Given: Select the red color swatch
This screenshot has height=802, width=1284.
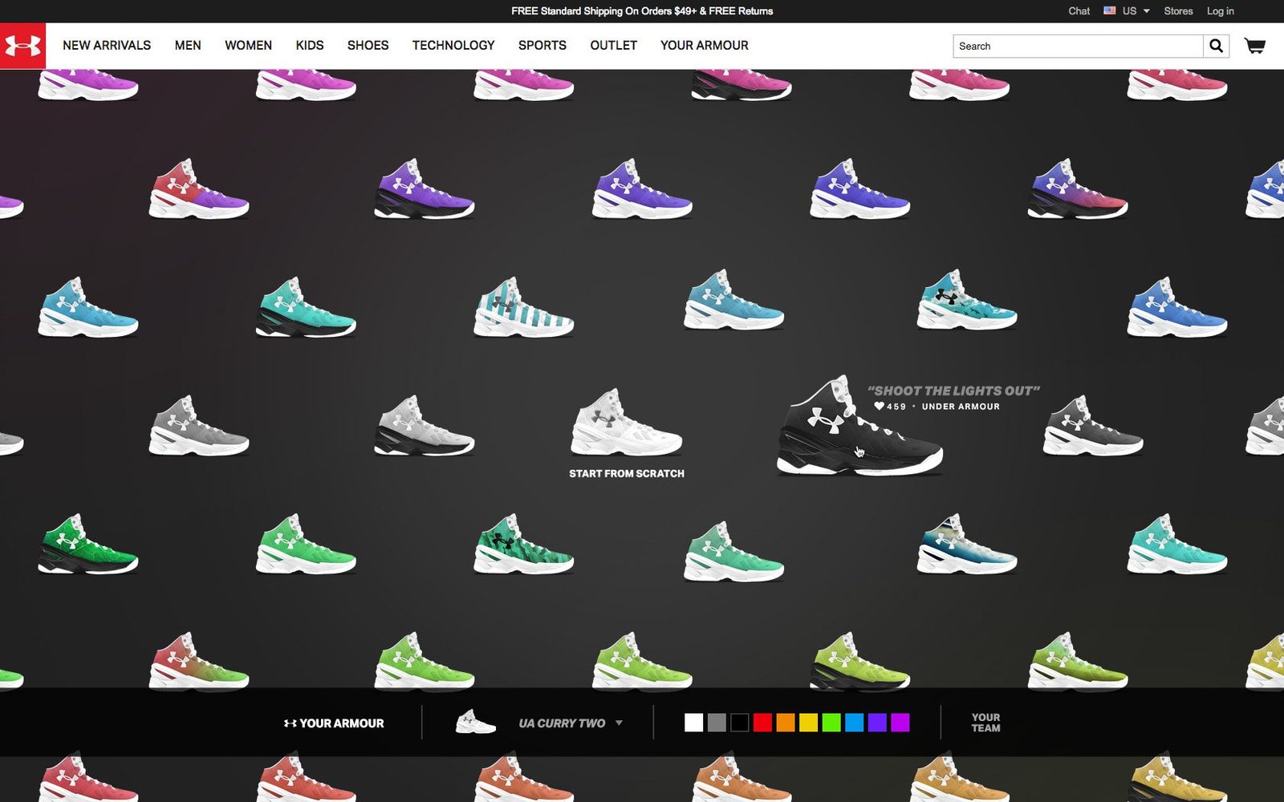Looking at the screenshot, I should 762,723.
